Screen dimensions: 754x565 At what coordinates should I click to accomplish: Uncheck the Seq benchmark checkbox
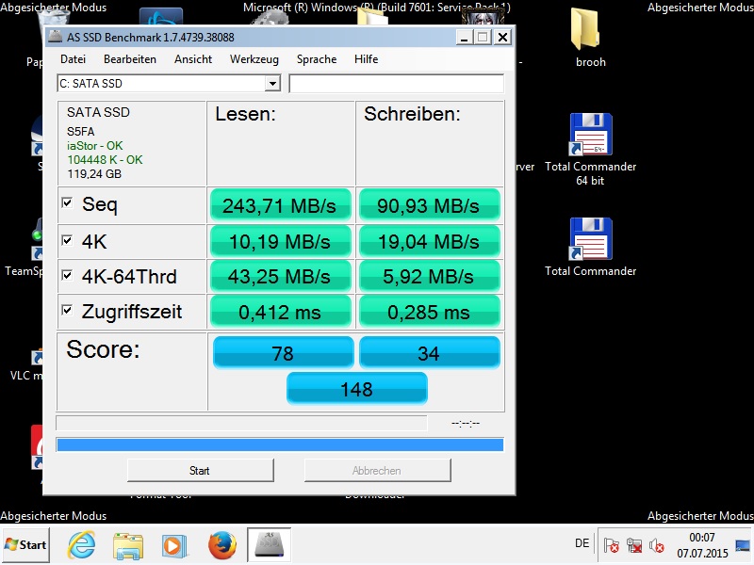tap(67, 202)
